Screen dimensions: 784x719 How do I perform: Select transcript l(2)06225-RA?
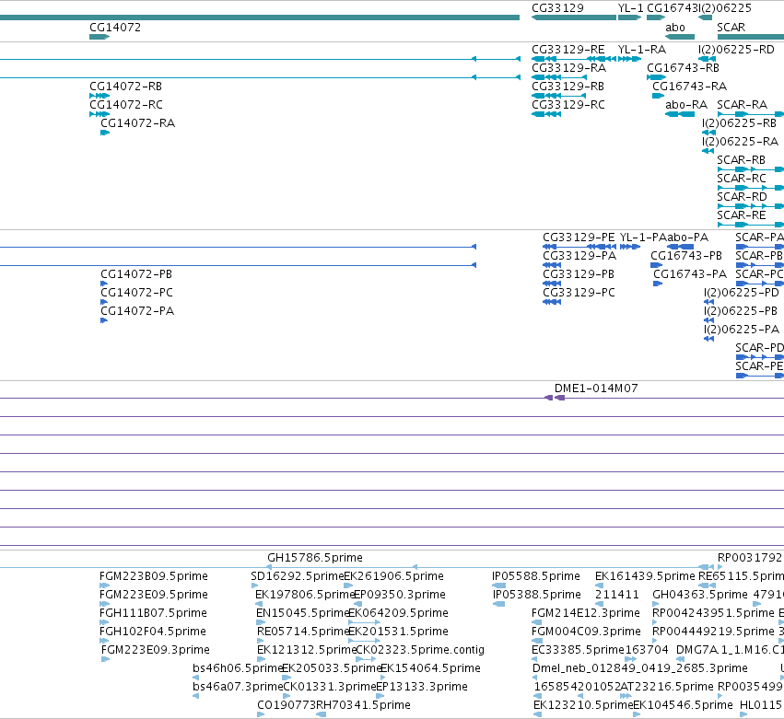click(x=708, y=151)
